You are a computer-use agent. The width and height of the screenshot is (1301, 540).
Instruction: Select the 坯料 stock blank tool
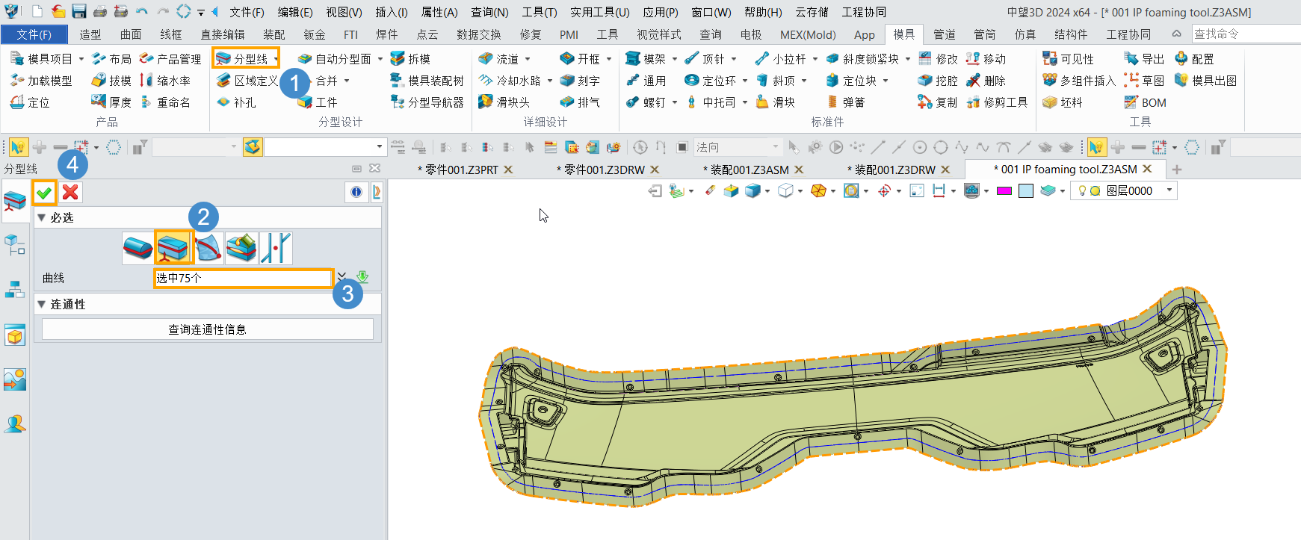coord(1063,102)
